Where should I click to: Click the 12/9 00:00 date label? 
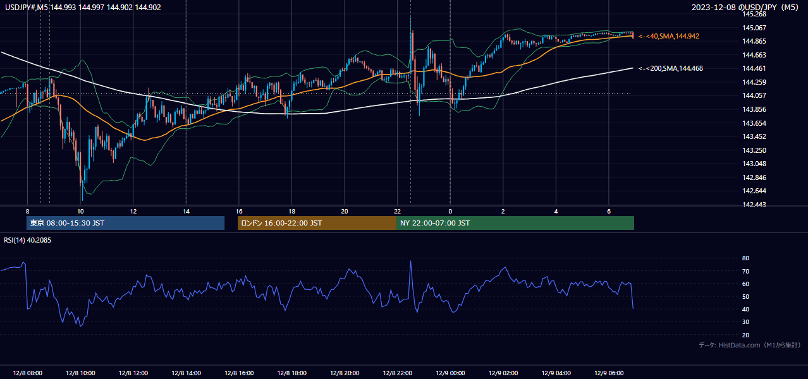(x=450, y=373)
